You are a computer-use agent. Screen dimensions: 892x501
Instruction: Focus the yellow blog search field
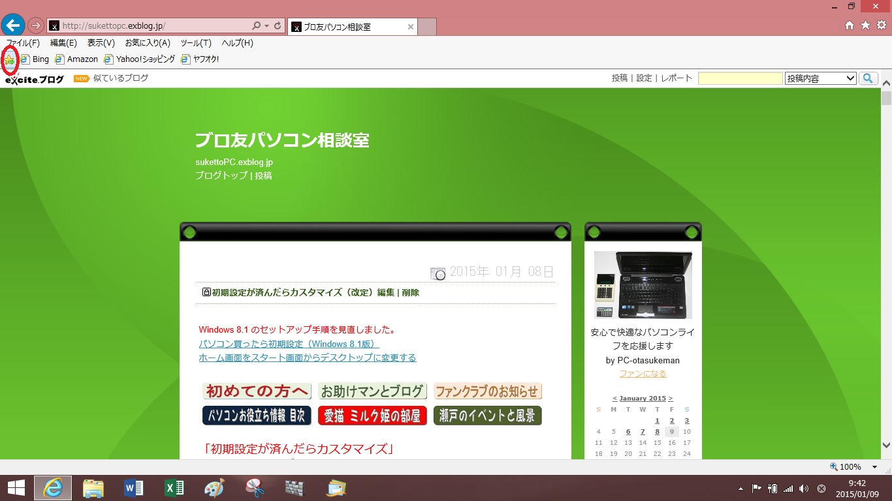coord(741,78)
